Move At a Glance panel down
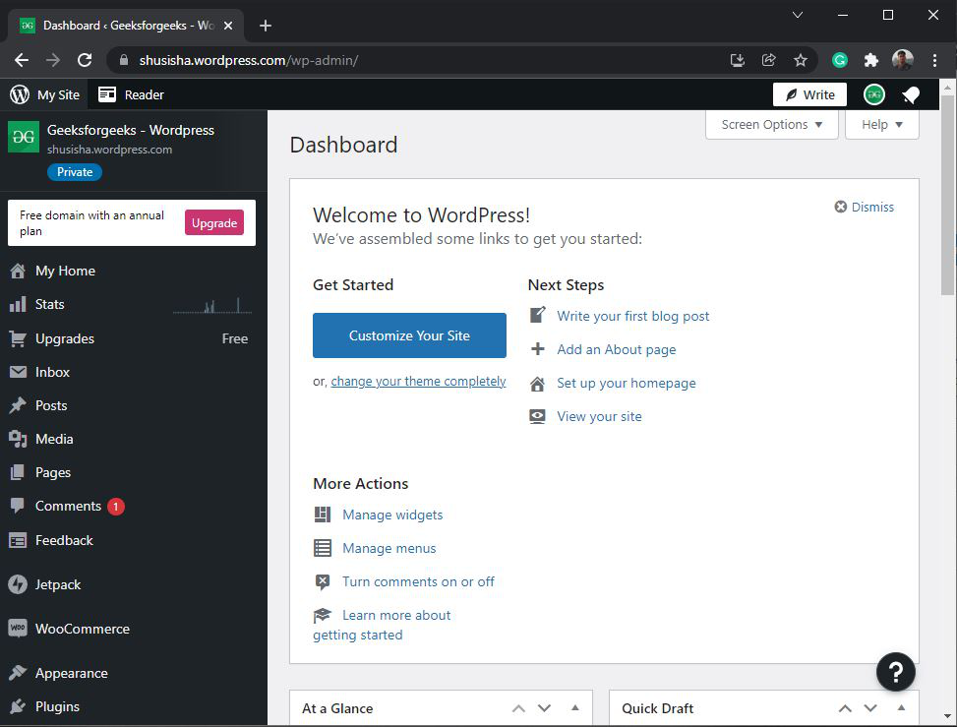 point(545,708)
